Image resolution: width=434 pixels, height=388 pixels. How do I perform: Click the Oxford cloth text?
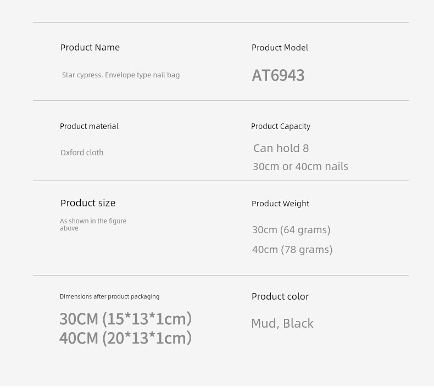82,153
